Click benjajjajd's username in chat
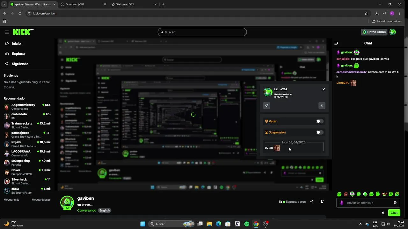Viewport: 408px width, 229px height. 343,59
